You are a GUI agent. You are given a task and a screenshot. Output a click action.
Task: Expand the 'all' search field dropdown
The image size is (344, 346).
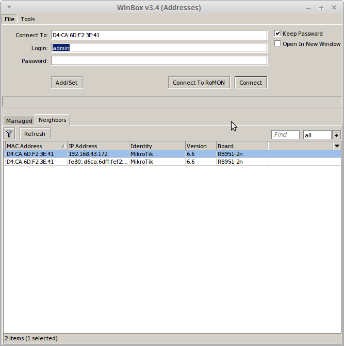click(336, 135)
